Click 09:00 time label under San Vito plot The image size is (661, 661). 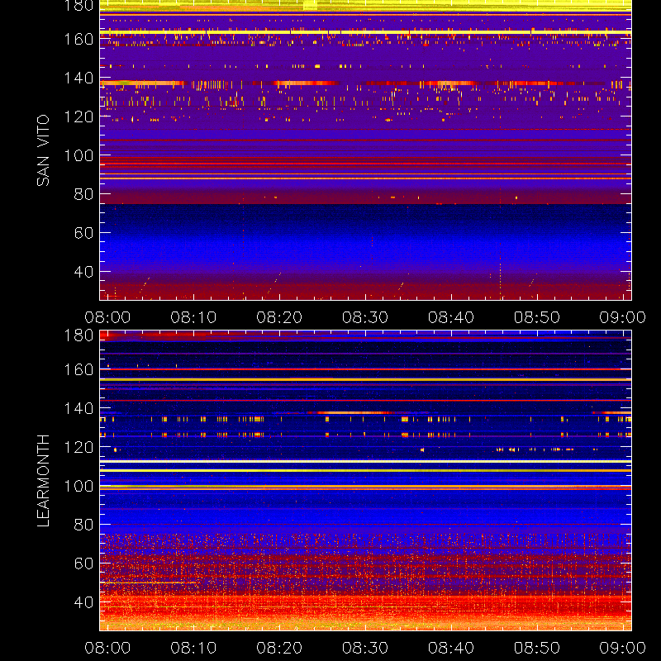[623, 317]
